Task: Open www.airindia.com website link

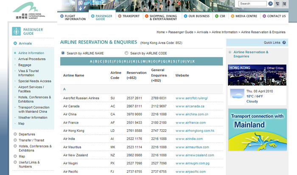Action: pos(189,139)
